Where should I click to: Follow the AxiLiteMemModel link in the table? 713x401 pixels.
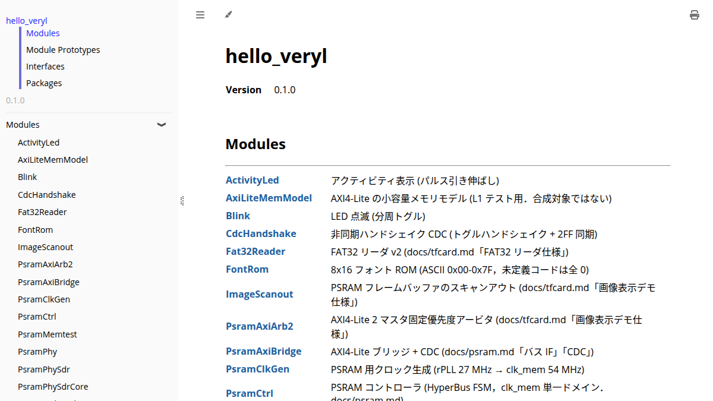269,198
